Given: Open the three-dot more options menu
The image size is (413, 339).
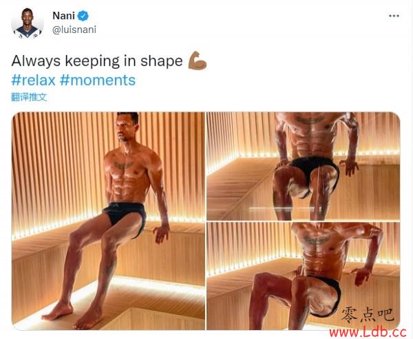Looking at the screenshot, I should pyautogui.click(x=394, y=16).
